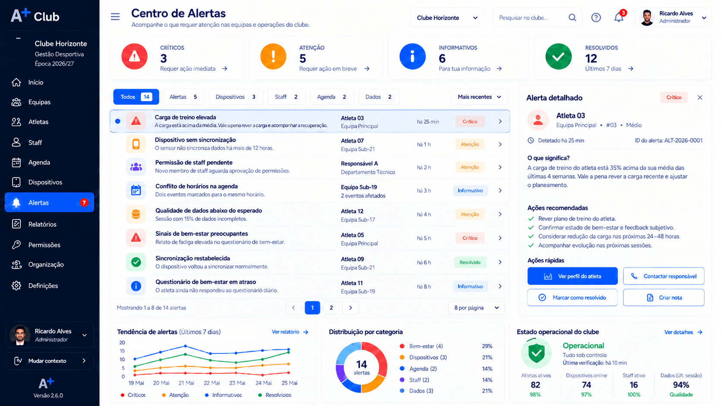Click Contactar responsável button
This screenshot has height=406, width=722.
point(664,276)
